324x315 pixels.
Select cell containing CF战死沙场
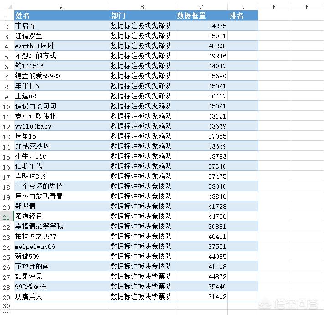[62, 146]
